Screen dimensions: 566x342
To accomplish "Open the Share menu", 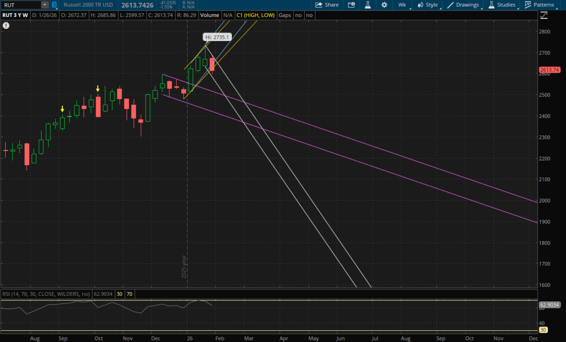I will coord(327,5).
